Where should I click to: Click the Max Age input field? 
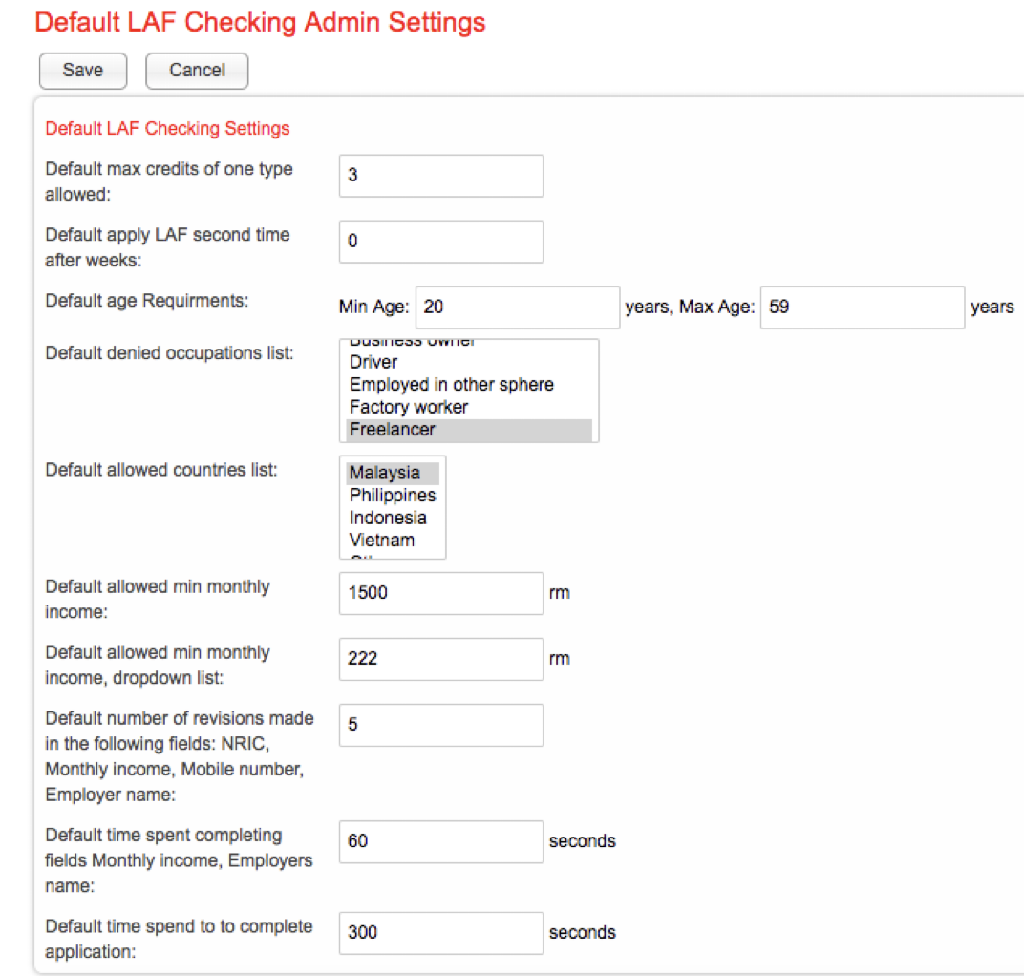pyautogui.click(x=862, y=308)
